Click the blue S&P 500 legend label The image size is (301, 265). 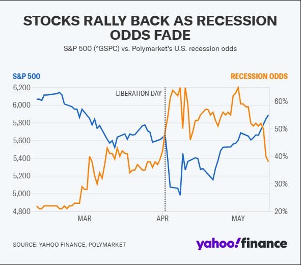point(26,76)
